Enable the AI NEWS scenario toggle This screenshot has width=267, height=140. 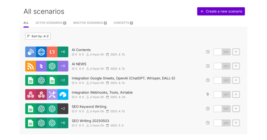[x=222, y=66]
